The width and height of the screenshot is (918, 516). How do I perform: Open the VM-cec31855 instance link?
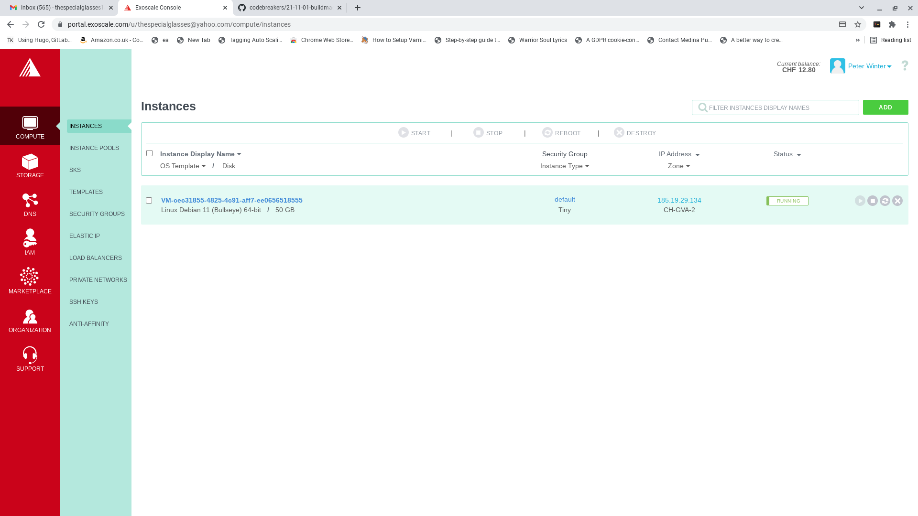click(x=231, y=200)
